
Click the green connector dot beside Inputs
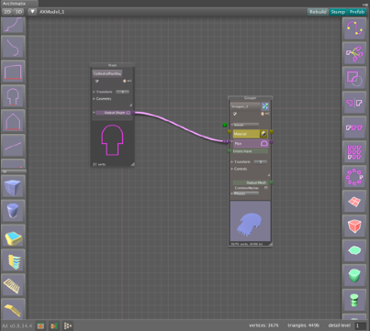tap(225, 125)
